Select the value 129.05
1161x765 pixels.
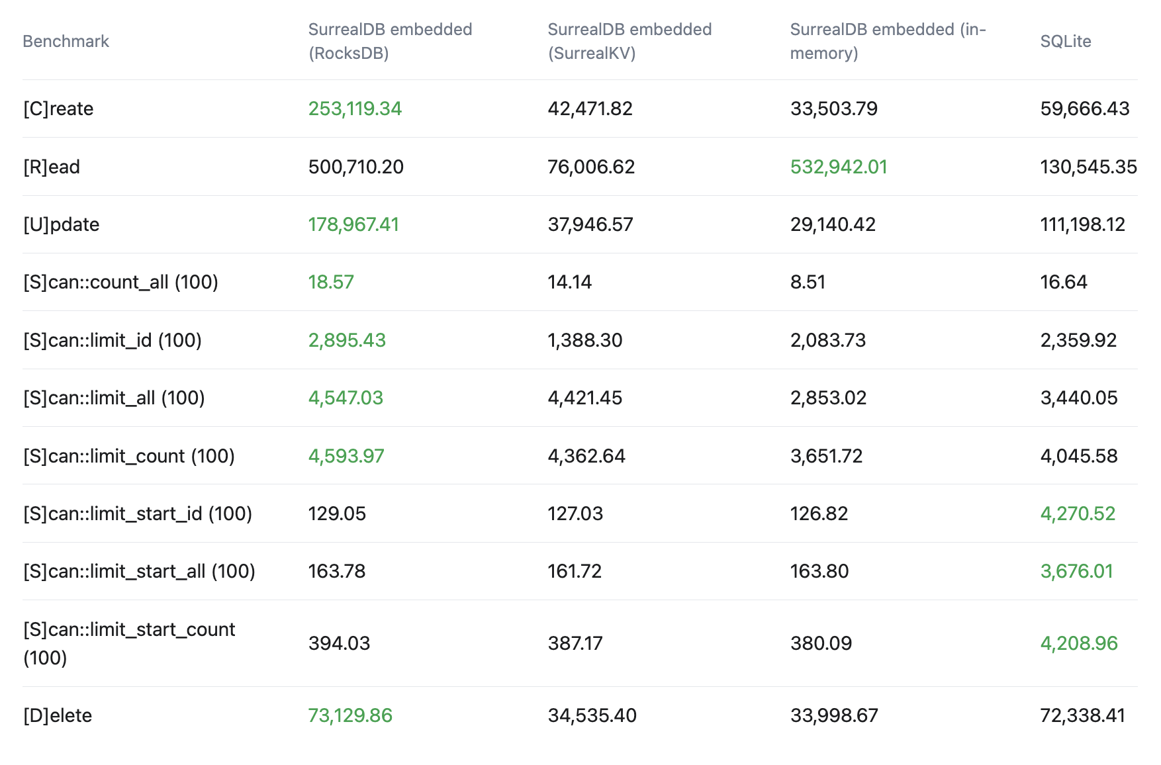(337, 514)
